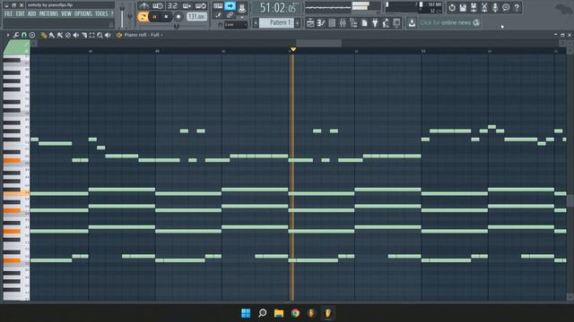574x322 pixels.
Task: Click the render audio export icon
Action: [474, 7]
